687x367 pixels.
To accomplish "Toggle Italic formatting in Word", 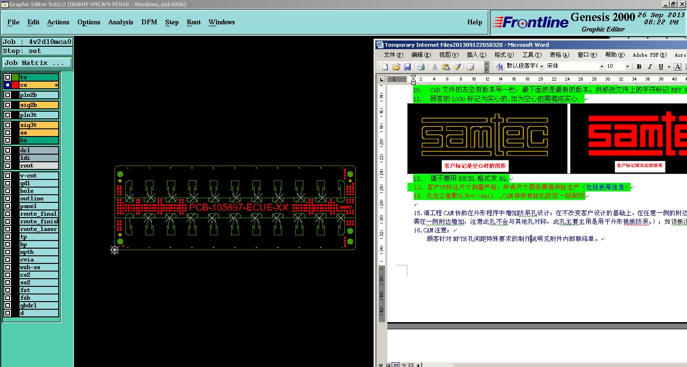I will (x=650, y=67).
